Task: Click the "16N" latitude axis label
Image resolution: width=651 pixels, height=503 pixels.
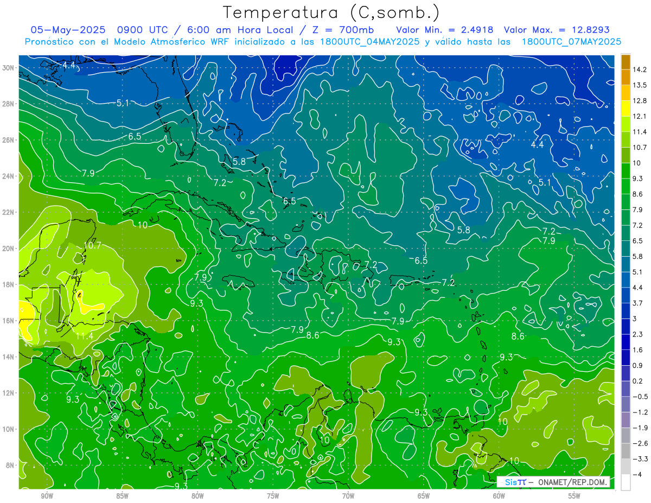Action: pos(8,321)
